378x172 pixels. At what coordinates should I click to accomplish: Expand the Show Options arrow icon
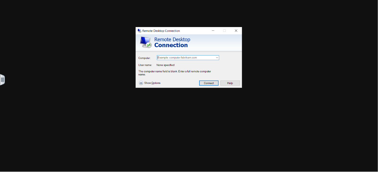tap(141, 83)
